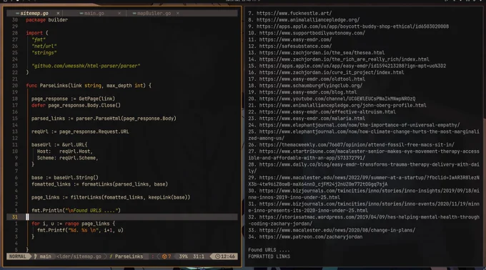The width and height of the screenshot is (486, 270).
Task: Click the github.com html-parser import line
Action: pos(86,66)
